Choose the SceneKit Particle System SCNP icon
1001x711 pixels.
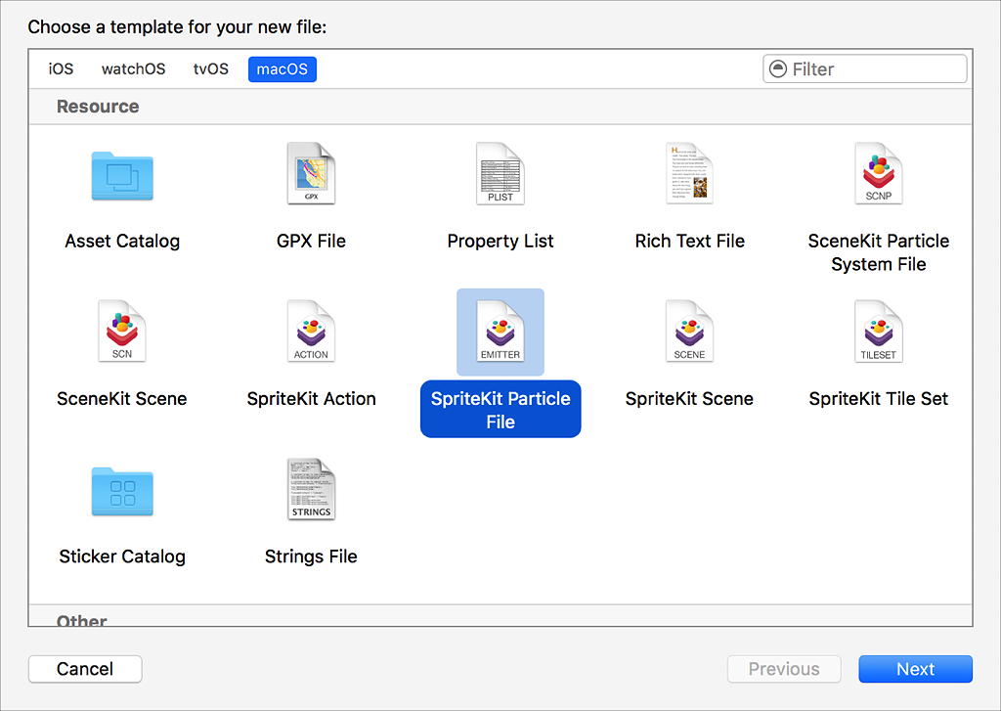(x=879, y=173)
